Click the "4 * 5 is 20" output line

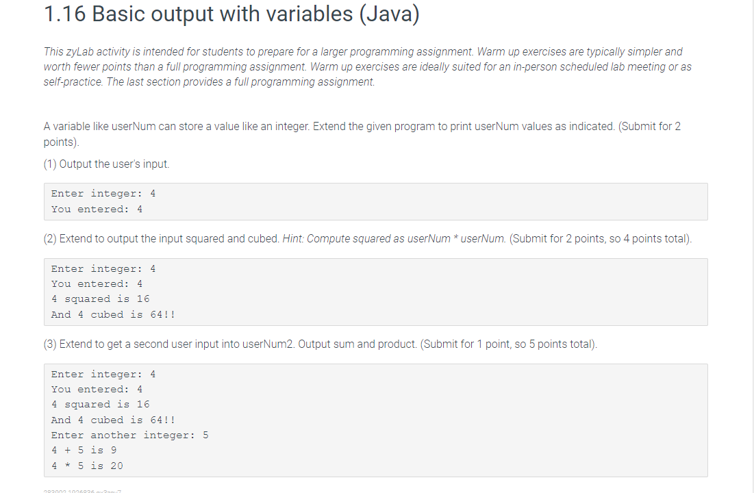[87, 466]
